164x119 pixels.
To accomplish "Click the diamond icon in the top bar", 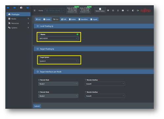I will click(108, 11).
